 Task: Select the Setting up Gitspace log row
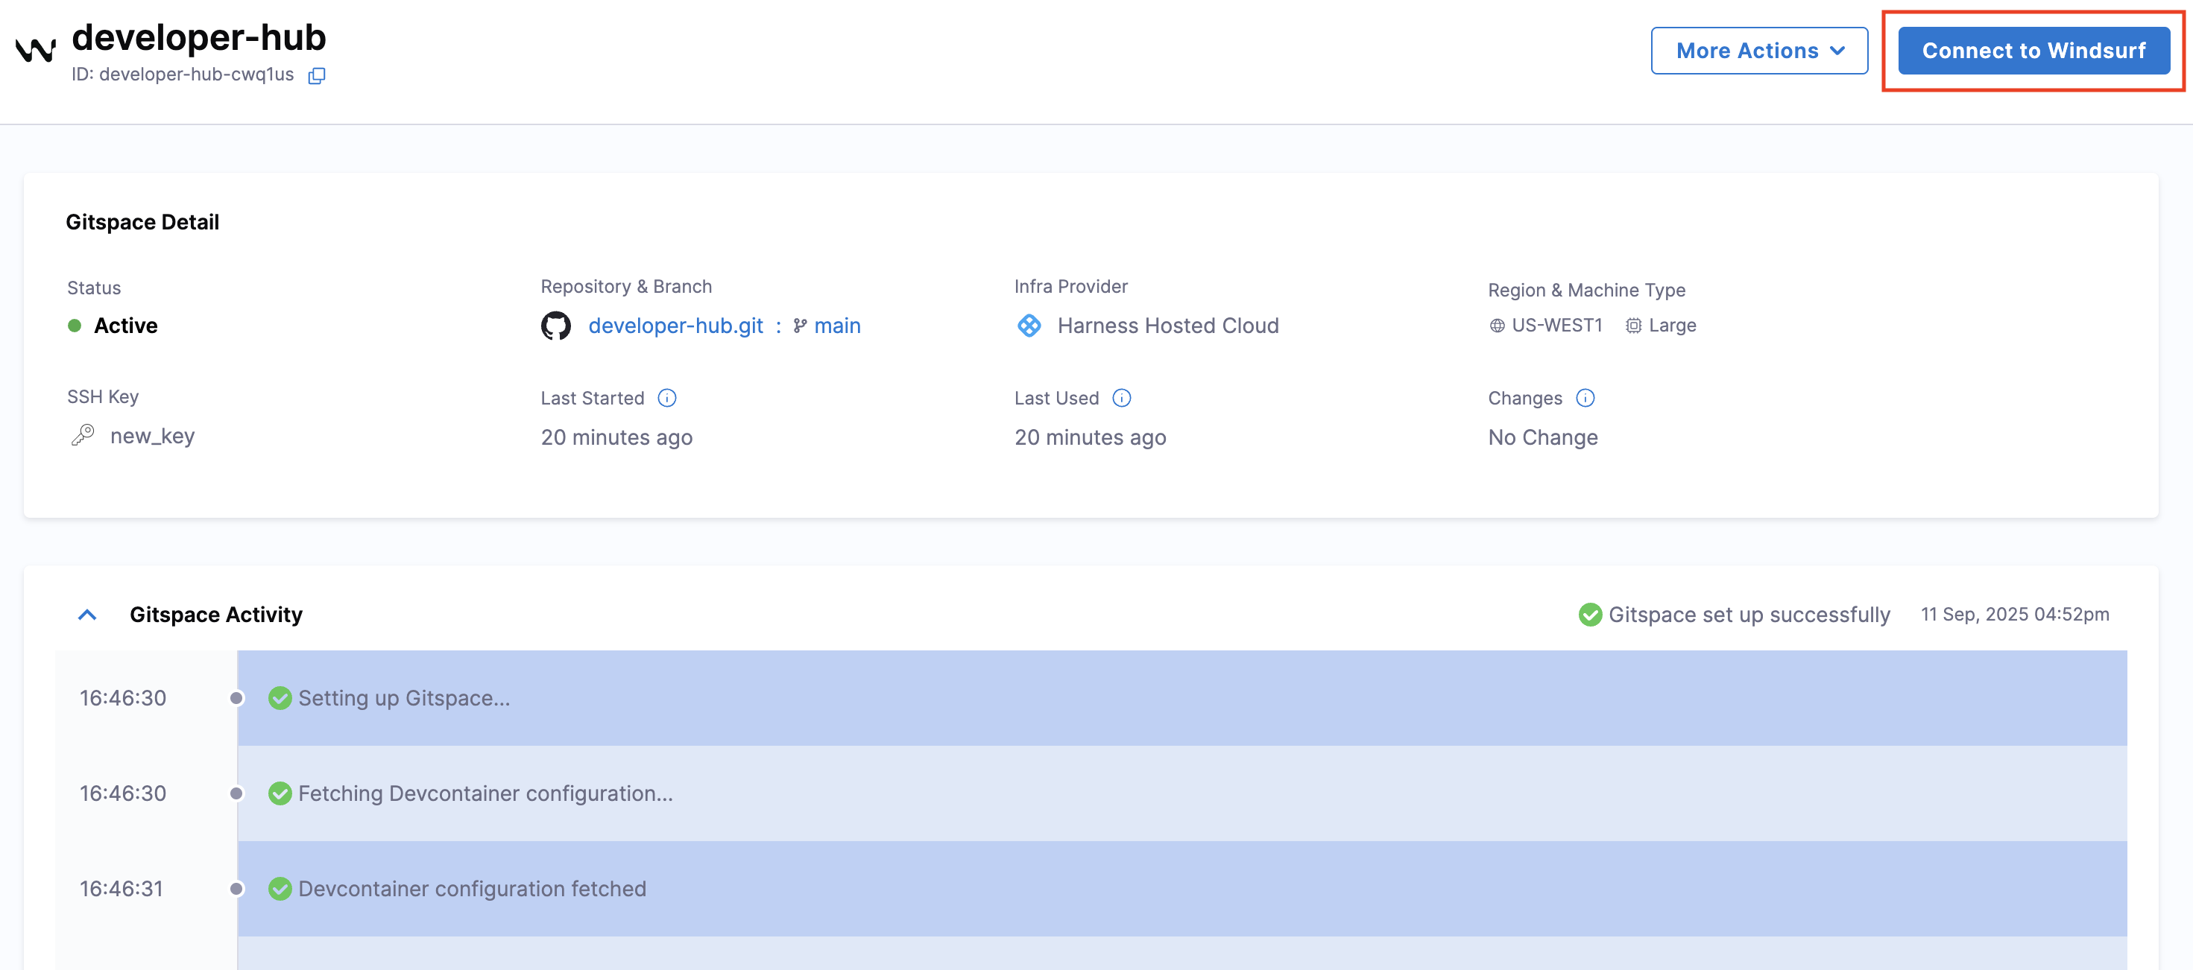(403, 698)
